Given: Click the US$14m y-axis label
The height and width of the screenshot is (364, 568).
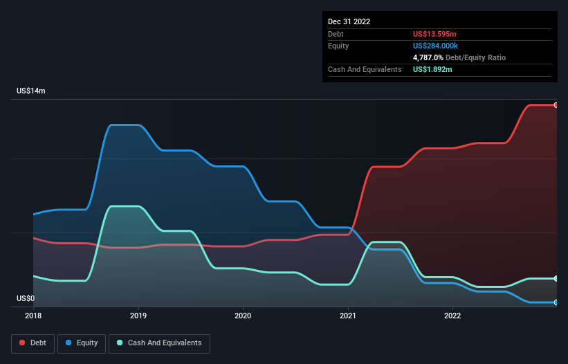Looking at the screenshot, I should (x=31, y=91).
